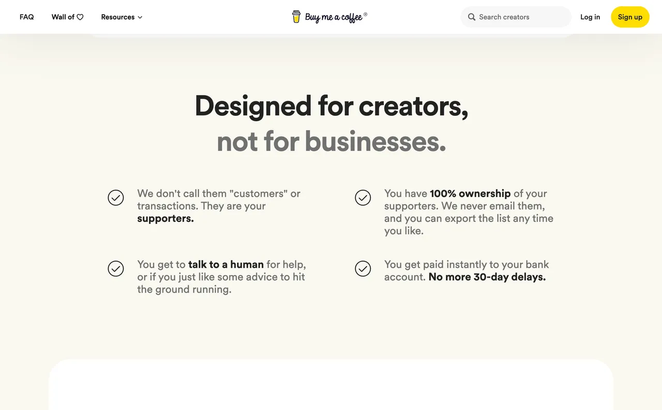
Task: Click the chevron arrow beside Resources
Action: [x=140, y=17]
